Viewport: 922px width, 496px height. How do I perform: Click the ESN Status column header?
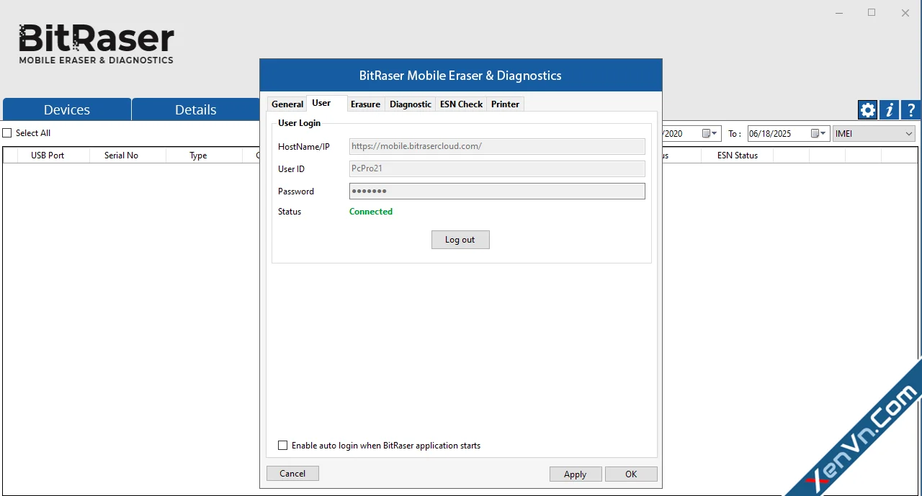coord(737,155)
